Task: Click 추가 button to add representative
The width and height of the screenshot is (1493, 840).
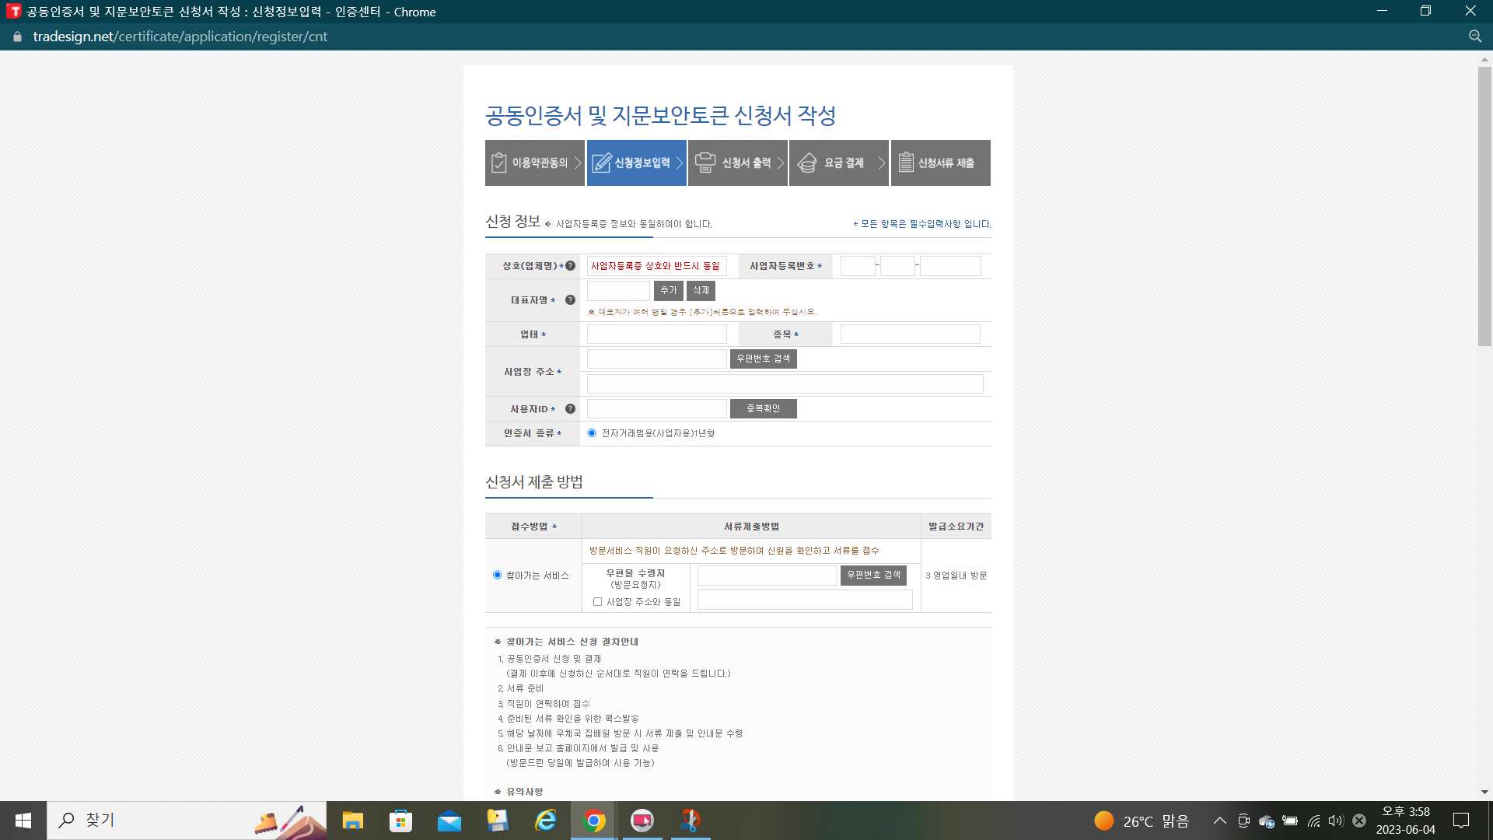Action: (668, 290)
